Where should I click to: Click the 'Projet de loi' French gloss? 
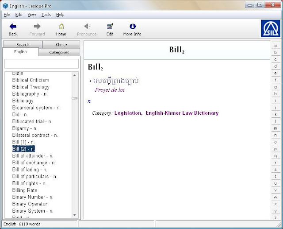[x=110, y=90]
